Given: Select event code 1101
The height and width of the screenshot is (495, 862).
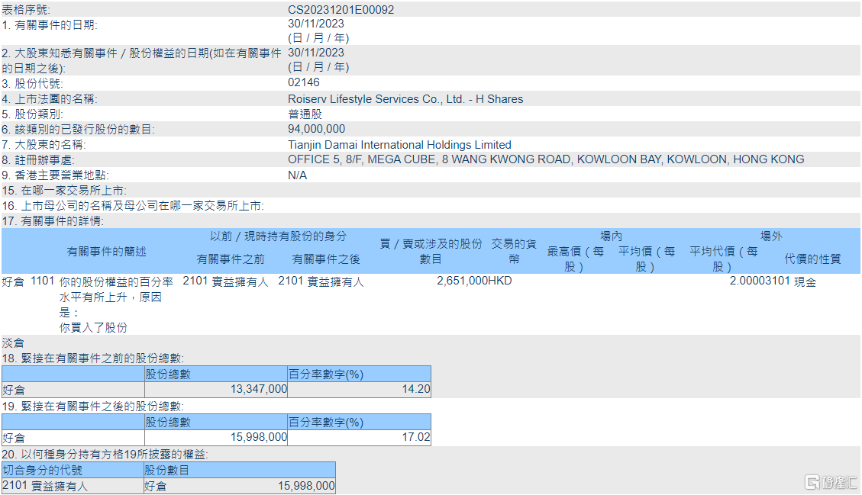Looking at the screenshot, I should 42,281.
